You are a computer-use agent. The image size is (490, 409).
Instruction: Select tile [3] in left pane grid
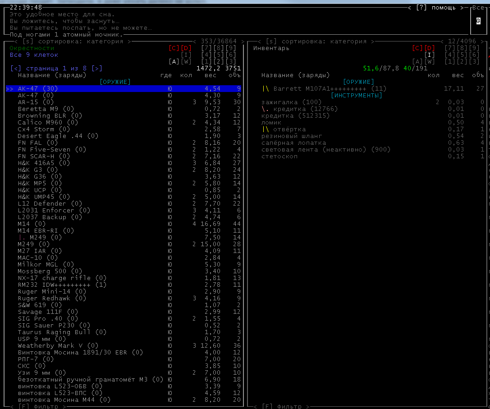click(x=231, y=62)
